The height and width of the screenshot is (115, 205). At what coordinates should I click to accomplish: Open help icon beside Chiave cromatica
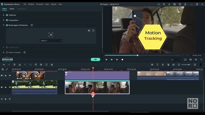point(25,52)
